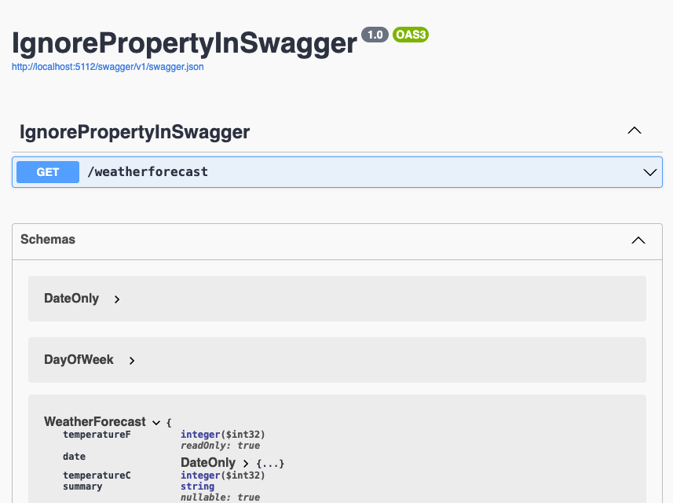Image resolution: width=673 pixels, height=503 pixels.
Task: Click the WeatherForecast schema title
Action: [95, 422]
